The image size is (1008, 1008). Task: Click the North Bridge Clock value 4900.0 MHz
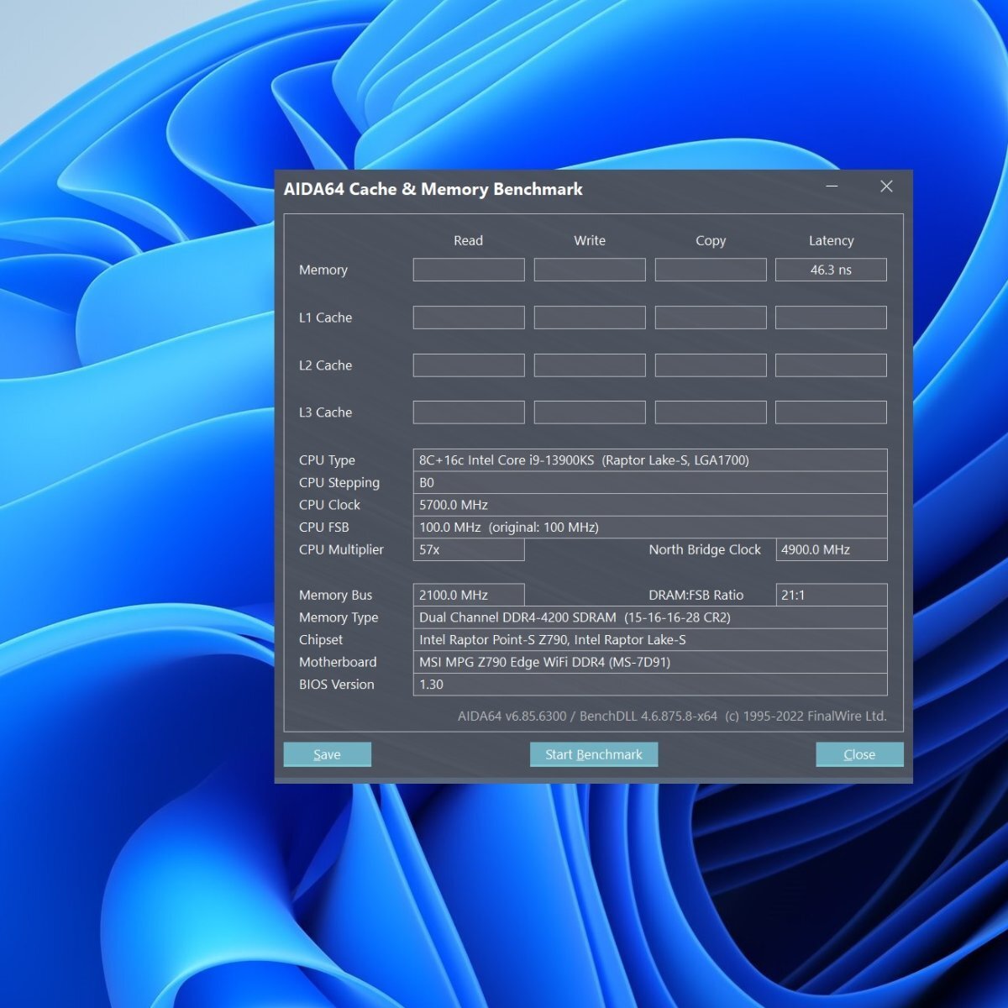point(832,549)
